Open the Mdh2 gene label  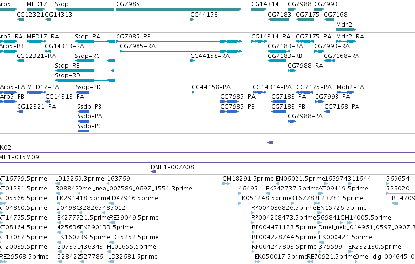point(344,24)
